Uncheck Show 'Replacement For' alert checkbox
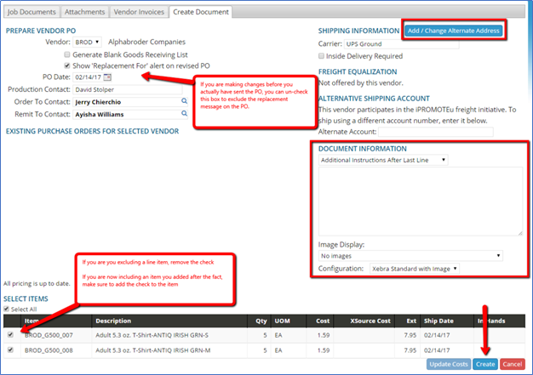Screen dimensions: 533x375 click(x=66, y=65)
